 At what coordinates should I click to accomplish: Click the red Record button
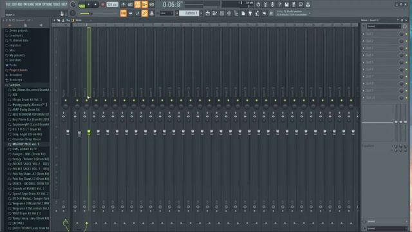tap(103, 5)
